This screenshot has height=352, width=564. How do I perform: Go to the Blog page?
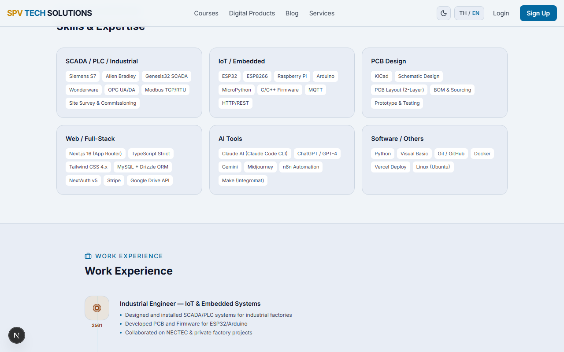click(x=292, y=13)
